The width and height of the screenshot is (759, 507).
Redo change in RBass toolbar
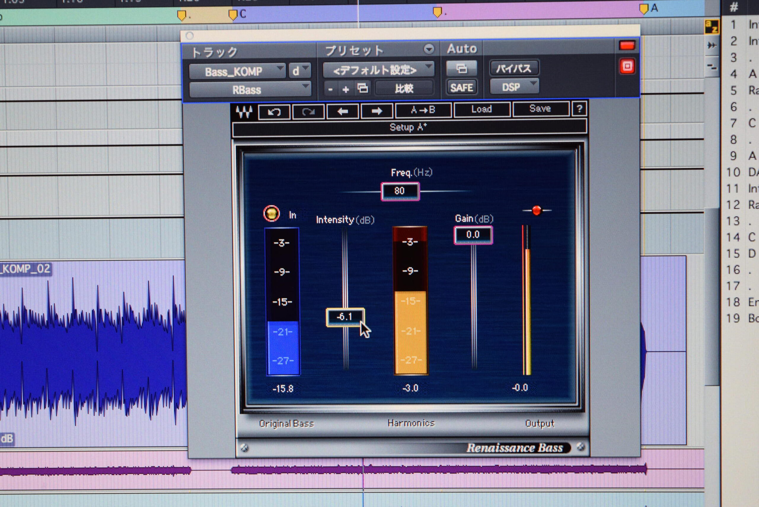308,112
